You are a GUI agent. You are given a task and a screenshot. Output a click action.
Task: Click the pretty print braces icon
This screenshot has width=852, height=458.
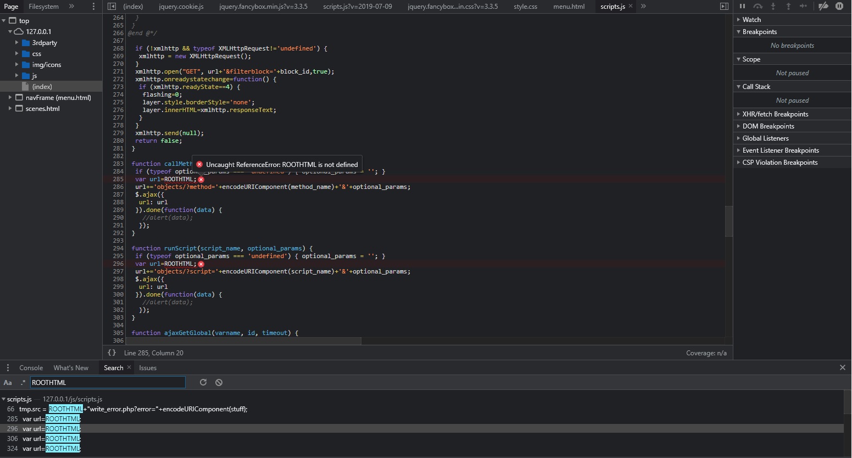[x=112, y=353]
